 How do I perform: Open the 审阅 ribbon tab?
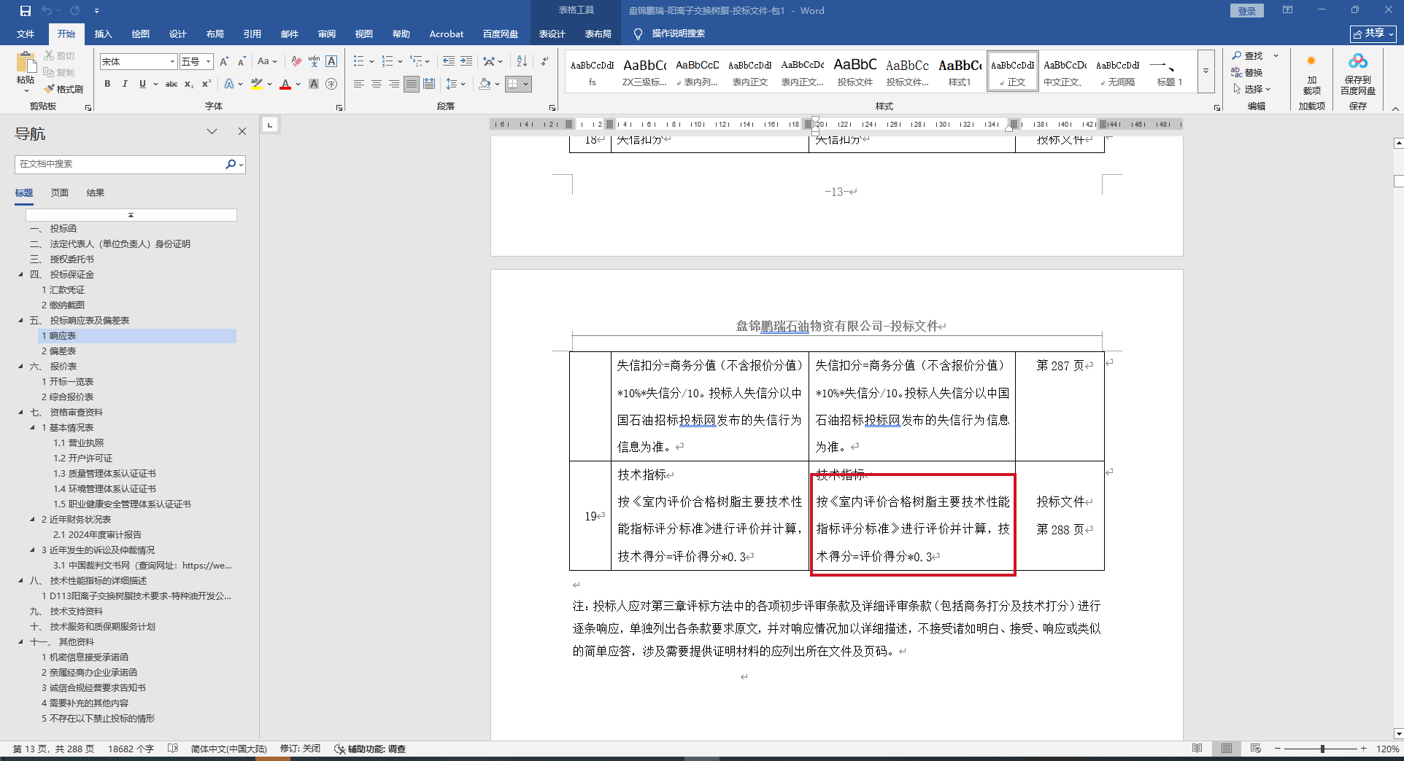327,34
